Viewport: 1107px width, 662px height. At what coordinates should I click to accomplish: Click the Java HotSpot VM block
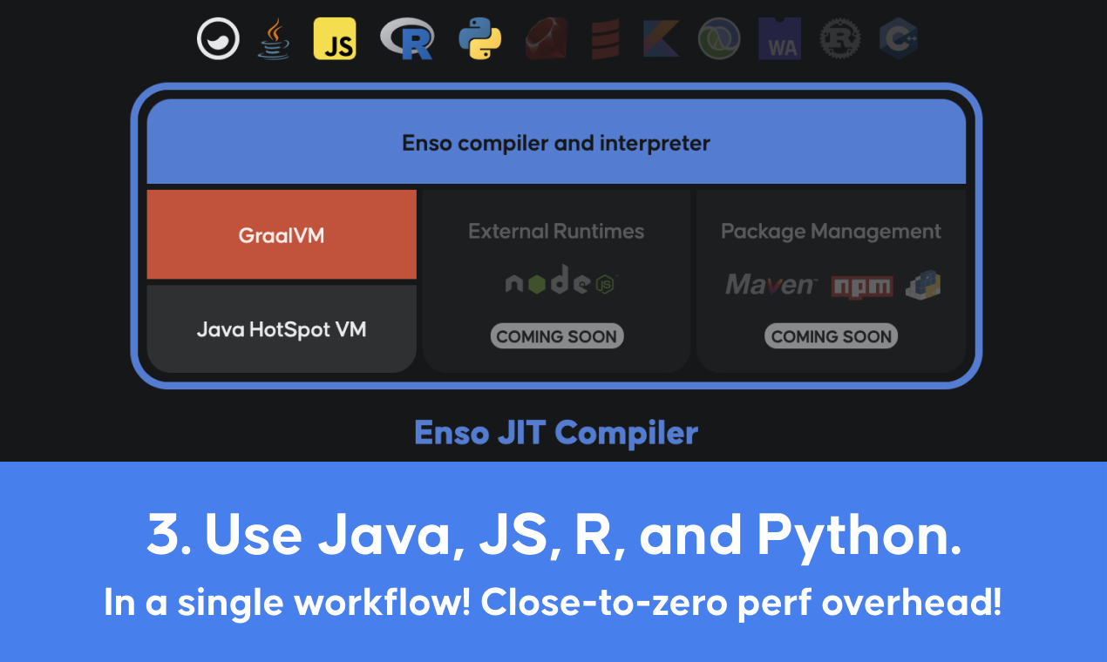282,329
